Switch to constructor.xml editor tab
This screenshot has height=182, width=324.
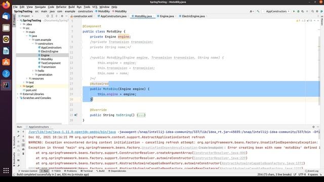[x=82, y=16]
